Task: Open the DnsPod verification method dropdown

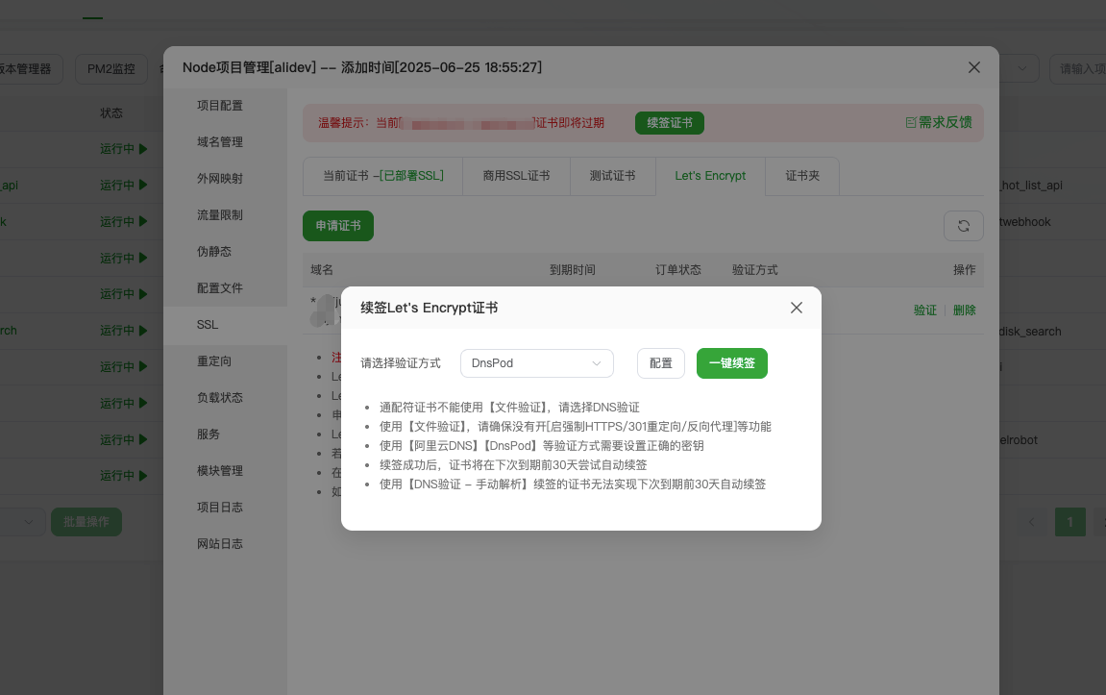Action: tap(537, 363)
